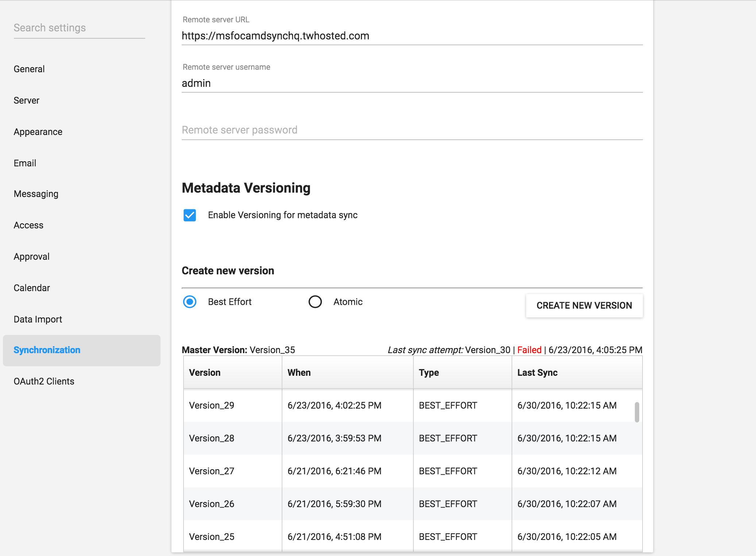The height and width of the screenshot is (556, 756).
Task: Click the Create New Version button
Action: (x=584, y=305)
